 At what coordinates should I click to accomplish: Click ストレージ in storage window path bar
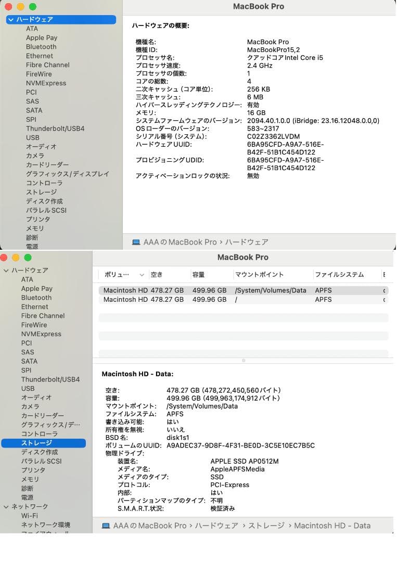pos(266,526)
